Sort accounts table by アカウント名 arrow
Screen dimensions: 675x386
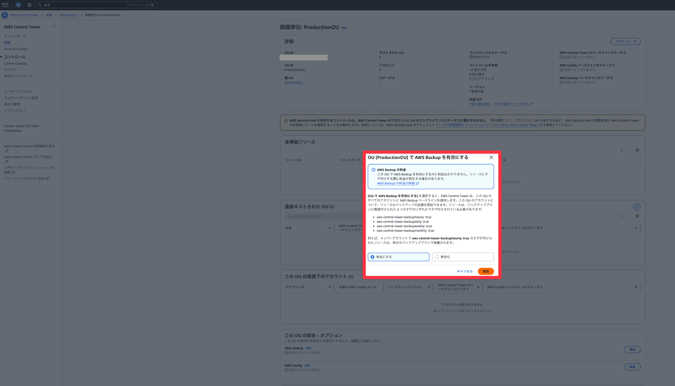tap(330, 287)
